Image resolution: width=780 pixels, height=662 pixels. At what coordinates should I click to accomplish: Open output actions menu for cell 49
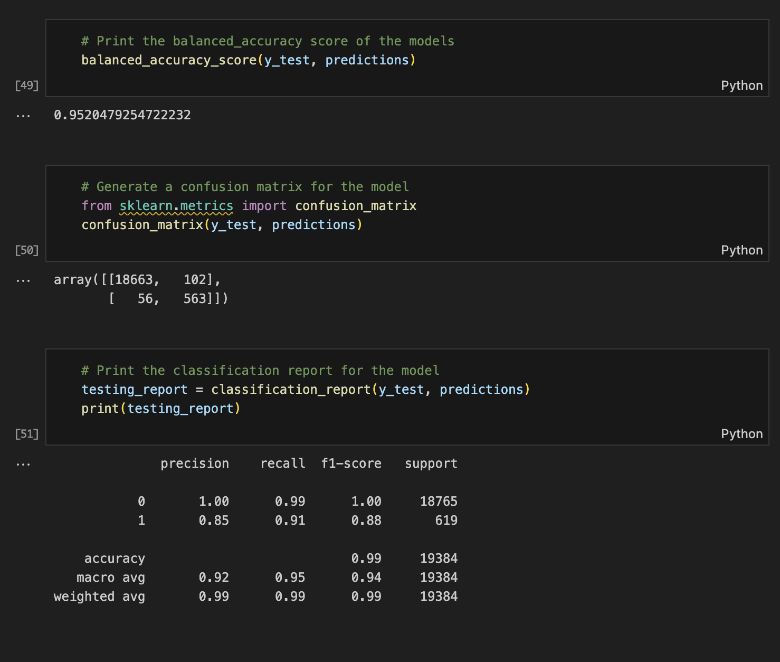pos(23,116)
